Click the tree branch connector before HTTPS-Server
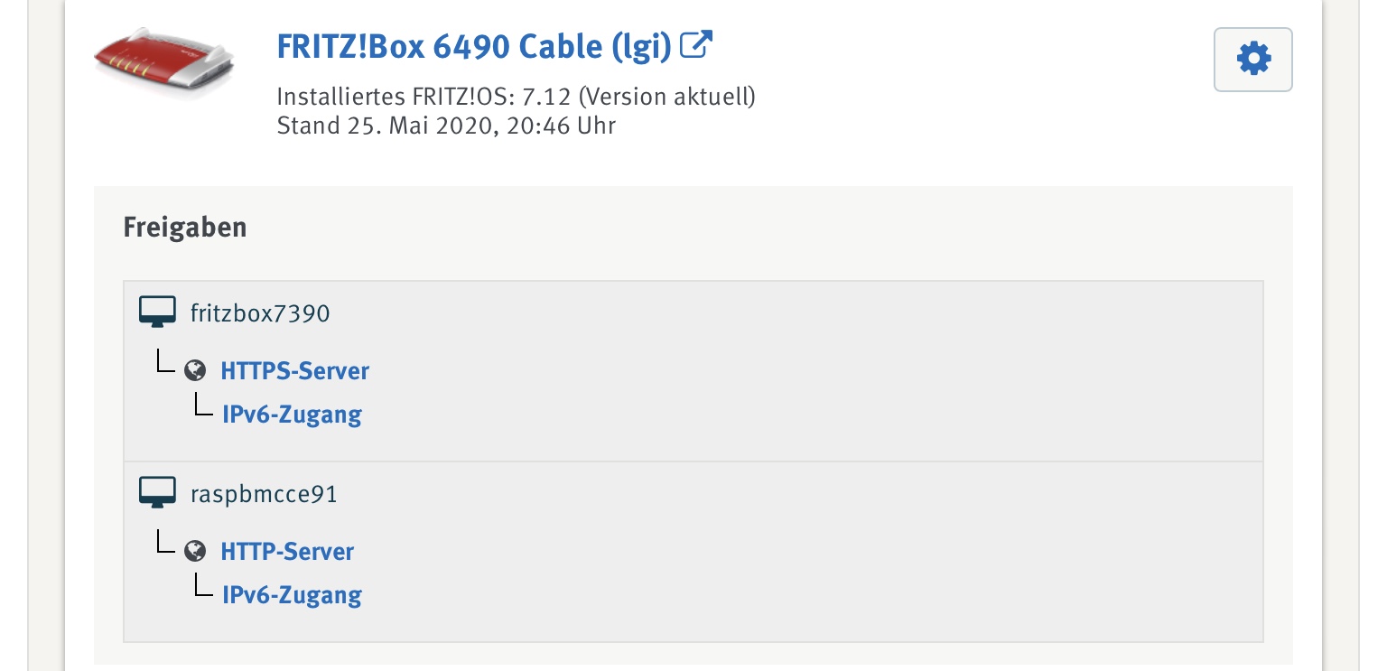This screenshot has height=671, width=1387. click(x=164, y=363)
